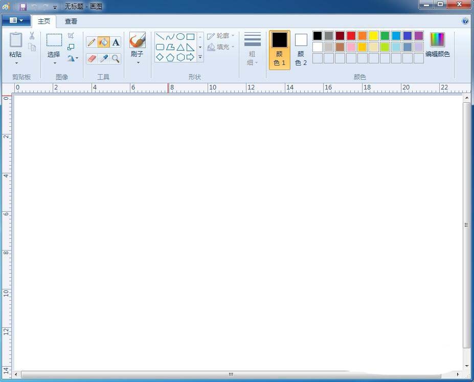Choose the Diamond shape
Screen dimensions: 474x382
160,57
